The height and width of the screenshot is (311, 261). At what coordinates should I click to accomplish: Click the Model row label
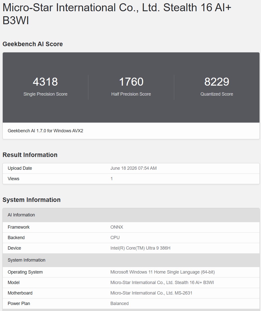tap(13, 283)
